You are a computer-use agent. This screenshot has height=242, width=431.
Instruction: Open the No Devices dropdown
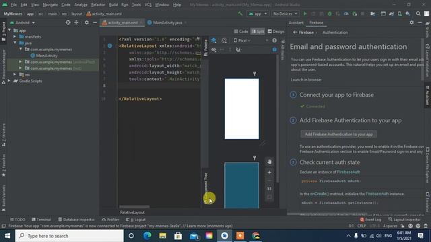285,13
